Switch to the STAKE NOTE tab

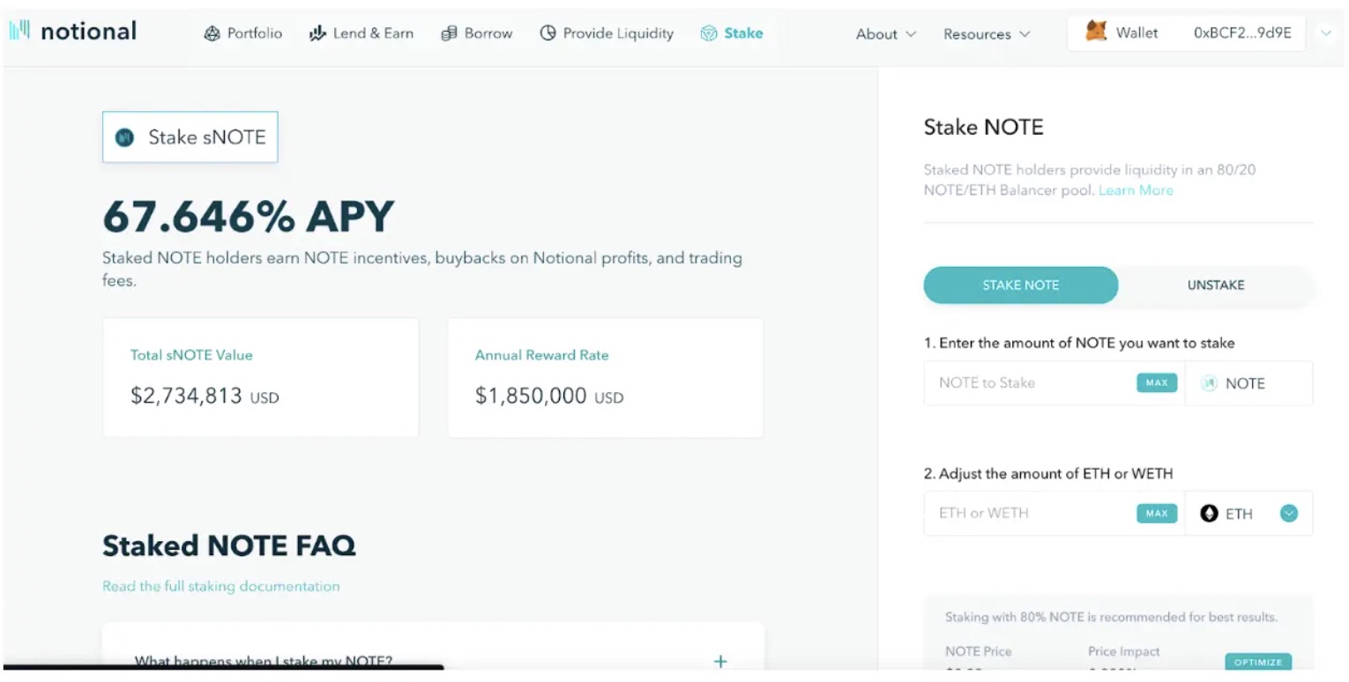(x=1020, y=285)
